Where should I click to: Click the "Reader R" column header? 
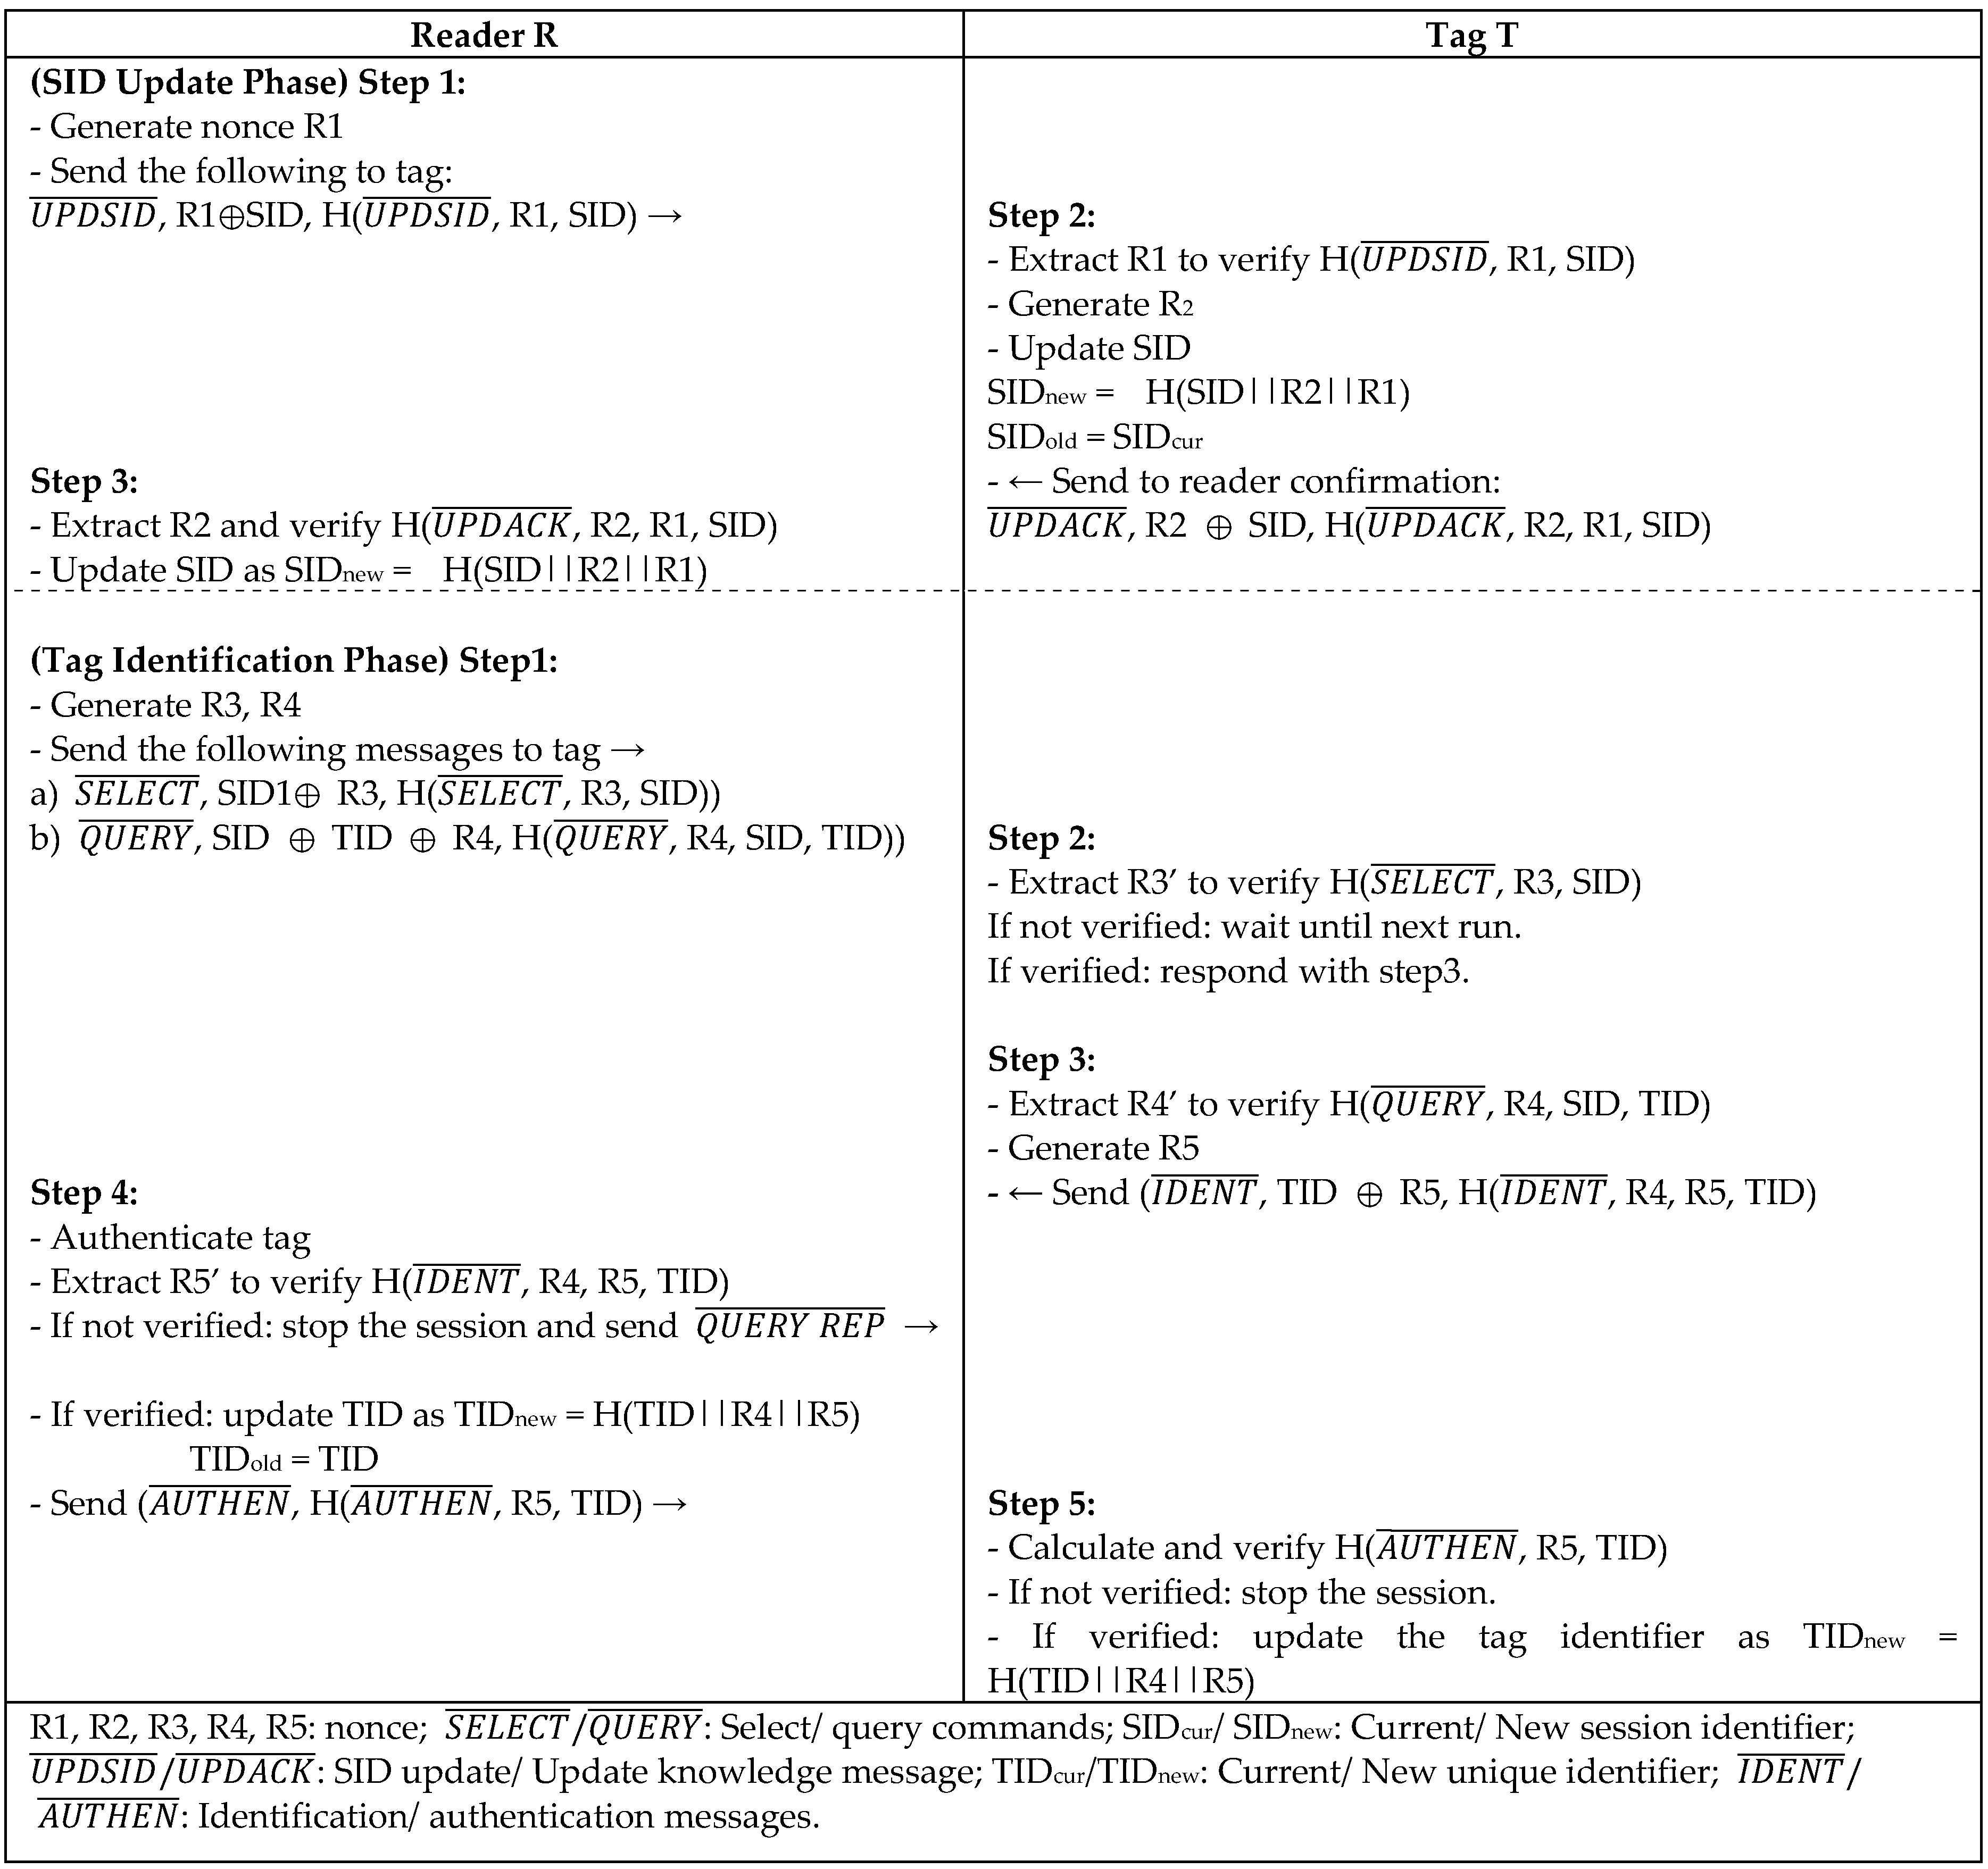coord(484,35)
